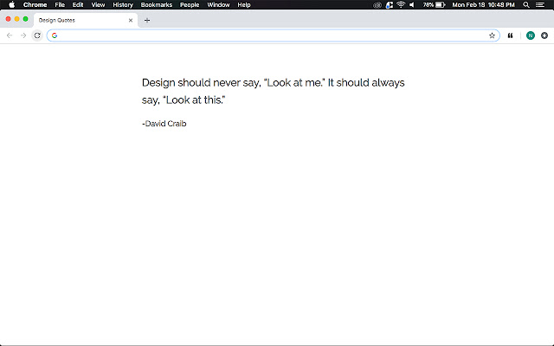Open the Apple menu
The width and height of the screenshot is (554, 346).
click(x=11, y=4)
